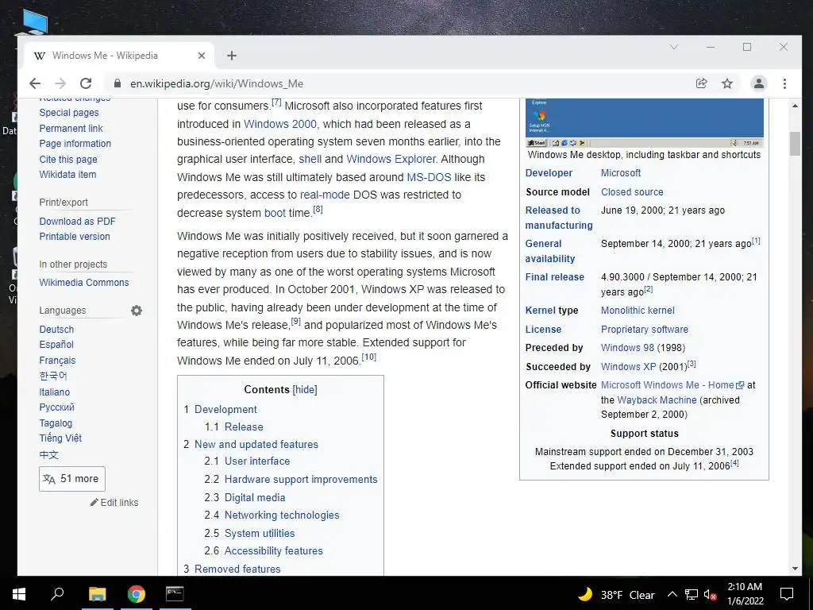Click the page vertical scrollbar thumb
The width and height of the screenshot is (813, 610).
(x=796, y=144)
